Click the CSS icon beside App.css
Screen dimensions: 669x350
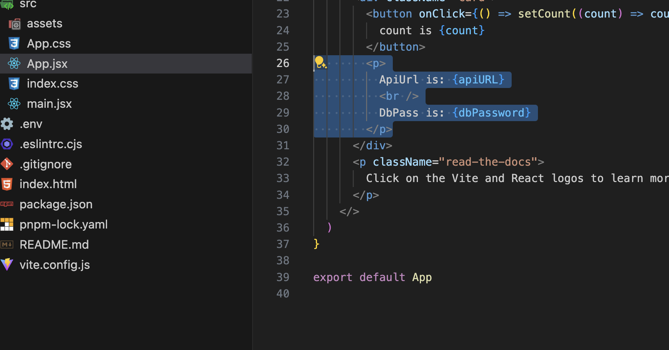pyautogui.click(x=14, y=43)
